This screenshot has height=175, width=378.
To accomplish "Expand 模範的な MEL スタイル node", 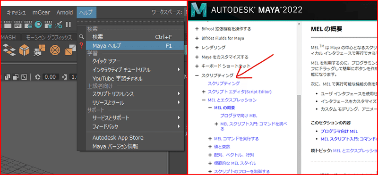I will [x=210, y=163].
